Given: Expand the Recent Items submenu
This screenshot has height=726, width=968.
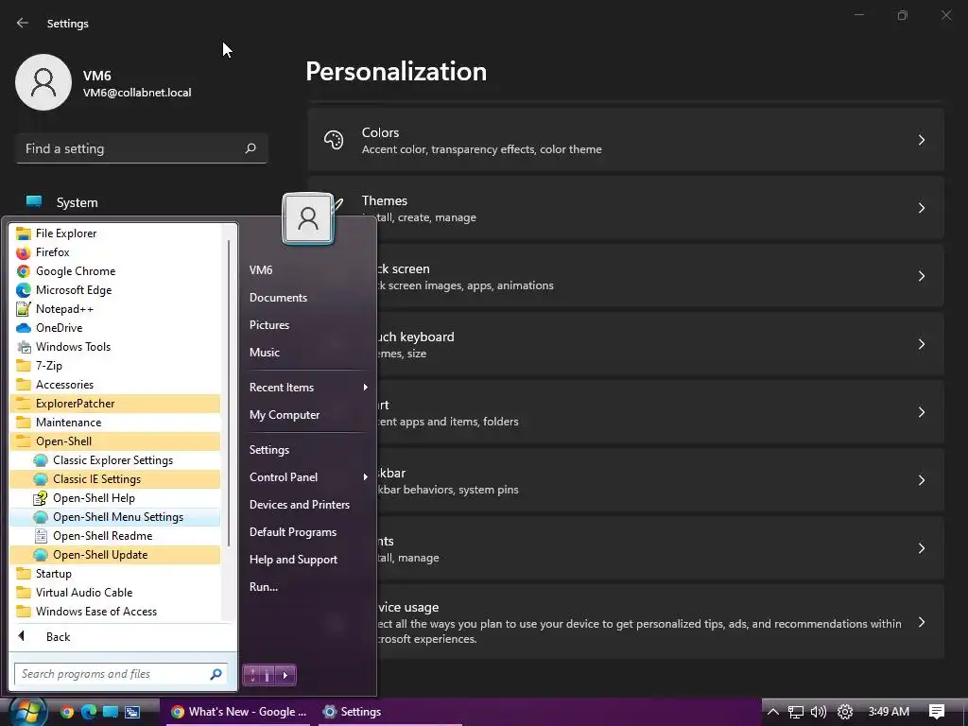Looking at the screenshot, I should (x=308, y=388).
